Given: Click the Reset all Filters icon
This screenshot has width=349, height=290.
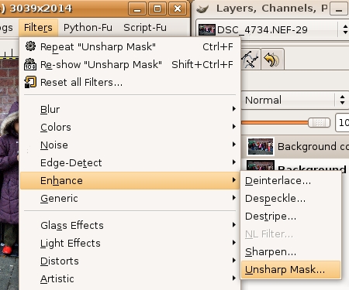Looking at the screenshot, I should [30, 82].
